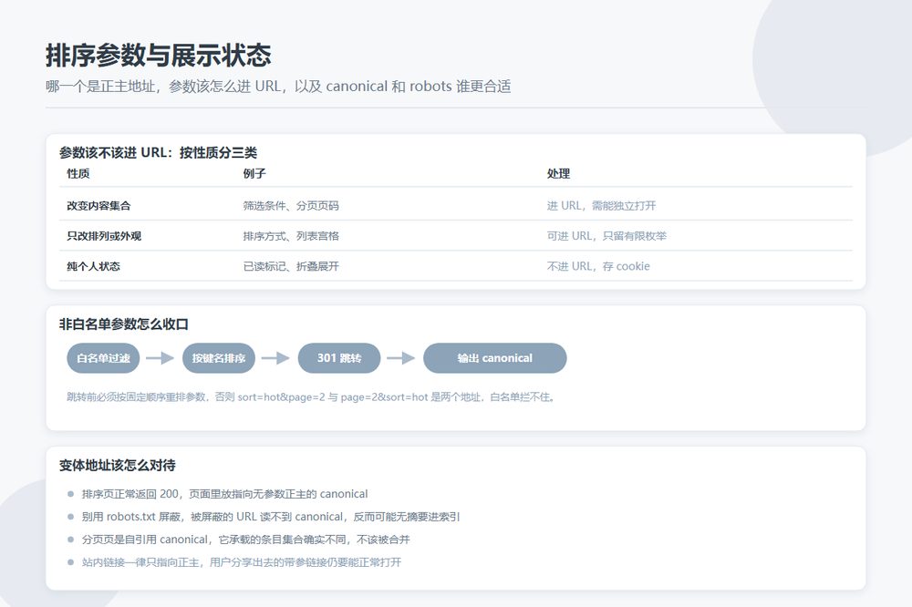Click the bullet 排序页正常返回 200
This screenshot has height=607, width=912.
[224, 494]
